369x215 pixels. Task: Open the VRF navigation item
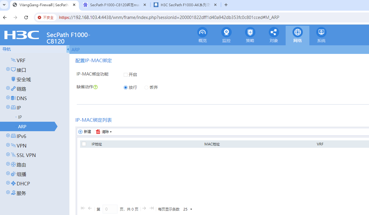click(21, 60)
